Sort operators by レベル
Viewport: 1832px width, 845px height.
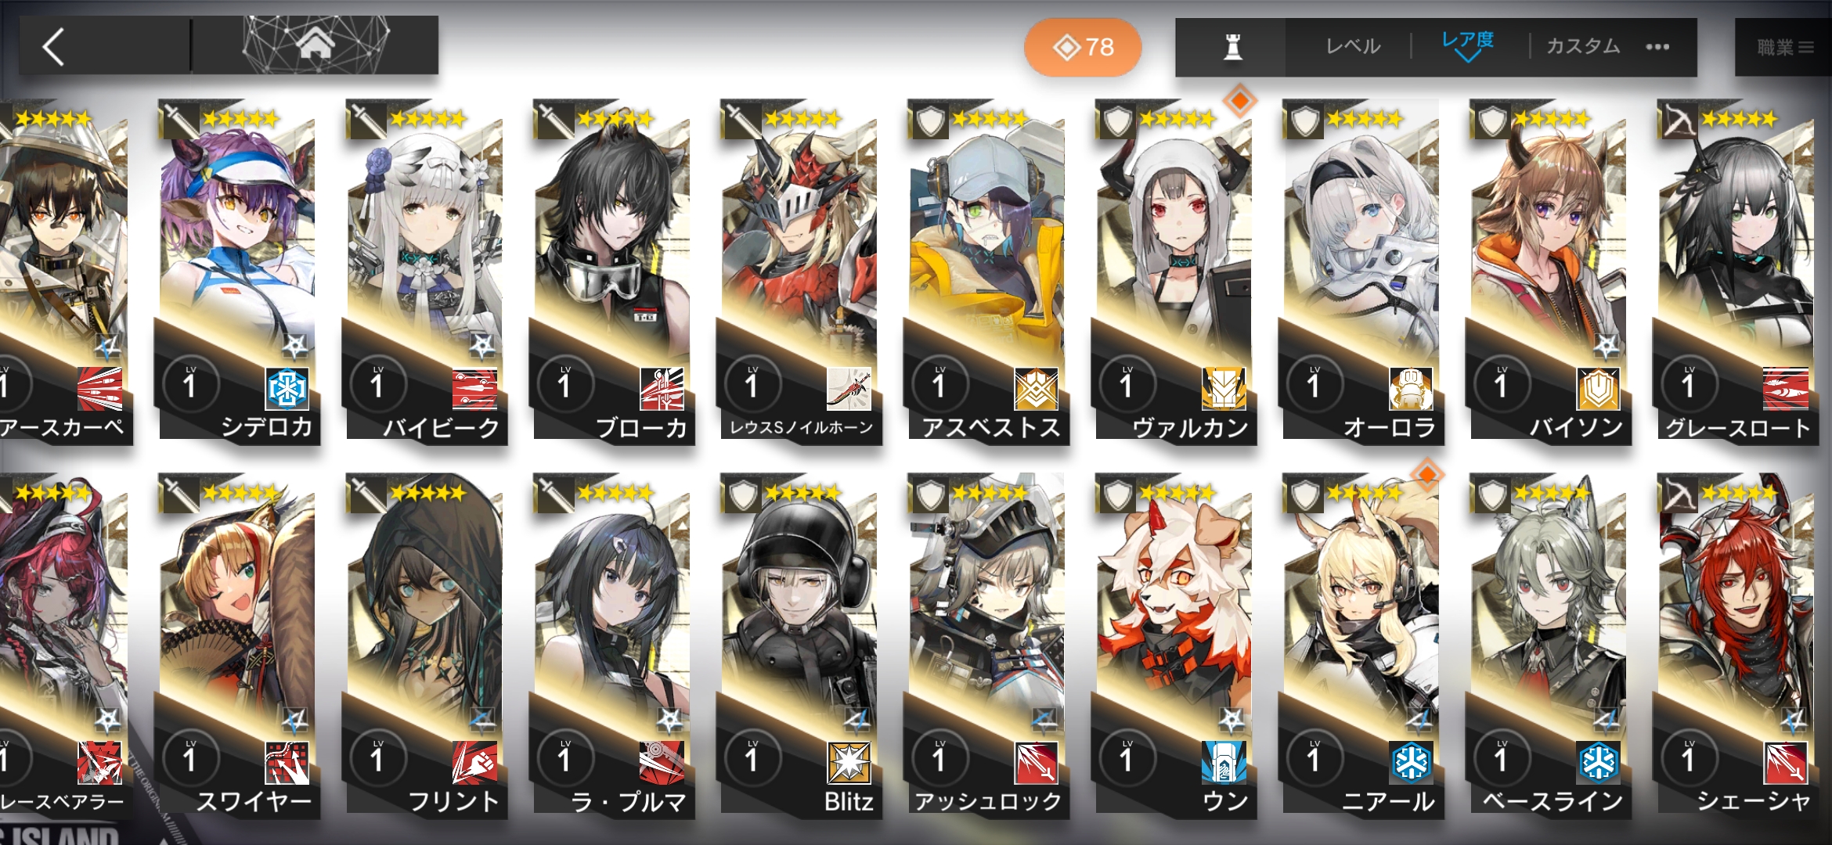[1353, 47]
